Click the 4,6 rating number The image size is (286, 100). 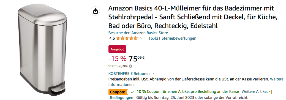click(x=112, y=38)
